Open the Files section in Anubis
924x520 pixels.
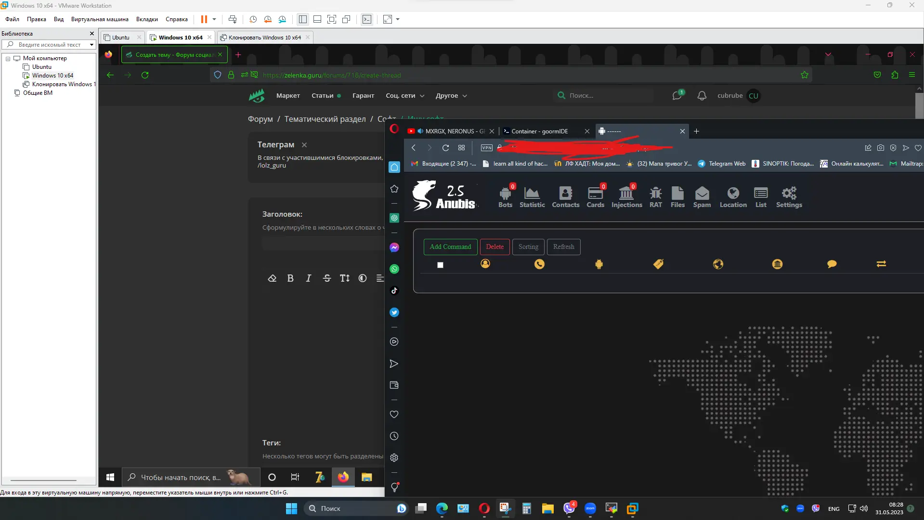click(677, 197)
